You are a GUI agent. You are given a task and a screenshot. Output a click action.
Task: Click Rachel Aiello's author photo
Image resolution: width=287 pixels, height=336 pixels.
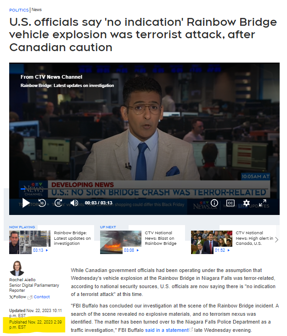pyautogui.click(x=17, y=268)
